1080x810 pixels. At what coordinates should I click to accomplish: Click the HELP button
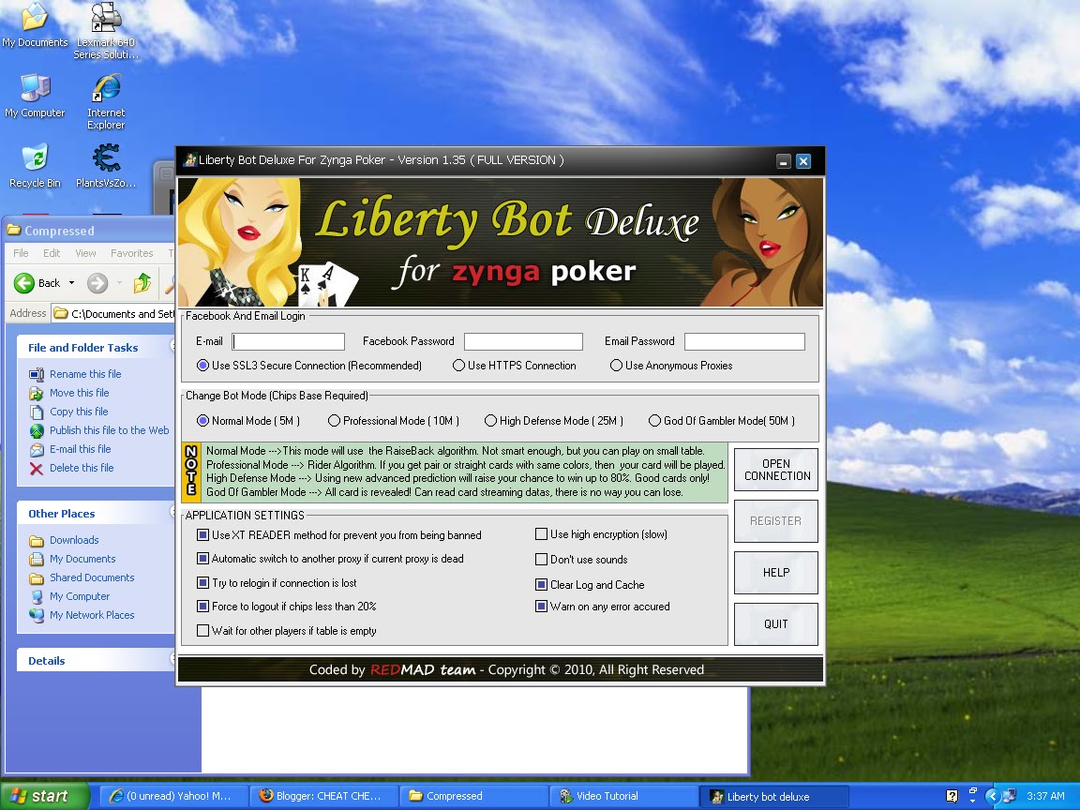(776, 573)
